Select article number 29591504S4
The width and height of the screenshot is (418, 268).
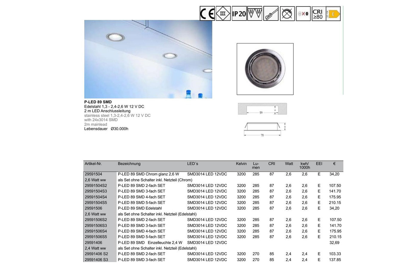(x=96, y=197)
